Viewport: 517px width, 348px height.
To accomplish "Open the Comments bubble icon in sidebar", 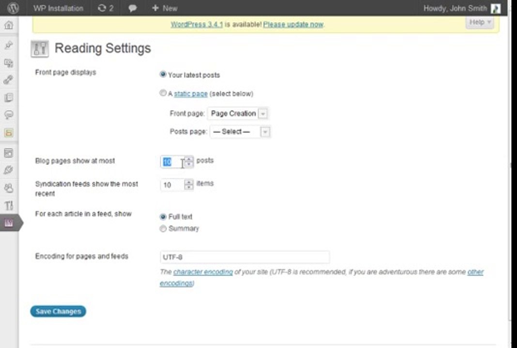I will (x=9, y=115).
